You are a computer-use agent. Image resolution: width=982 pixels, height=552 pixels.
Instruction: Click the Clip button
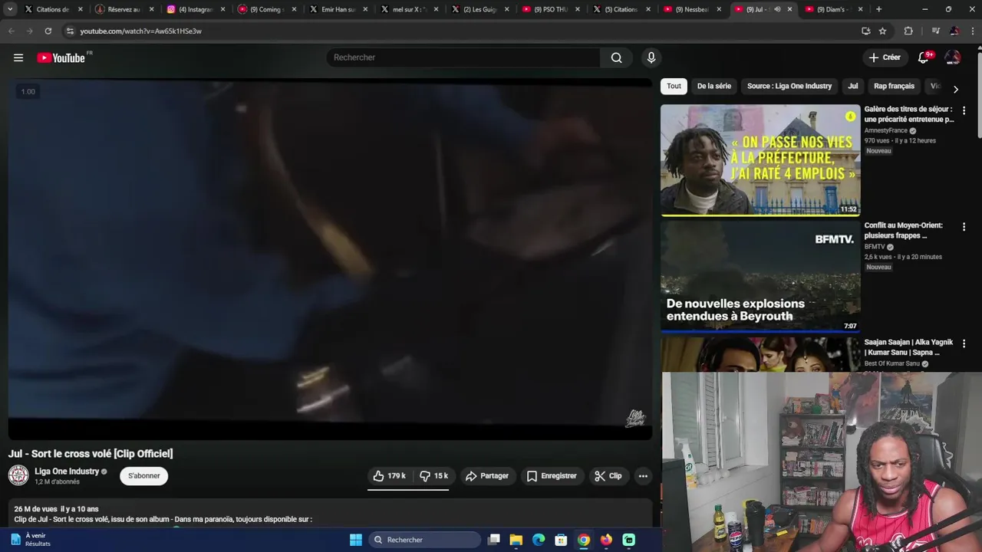click(608, 476)
